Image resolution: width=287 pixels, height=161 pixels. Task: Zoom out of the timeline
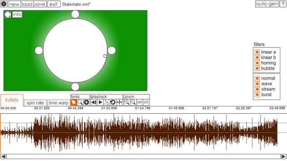(133, 102)
